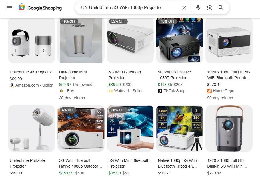Select 5G WiFi Mini Bluetooth Projector image

pyautogui.click(x=130, y=128)
